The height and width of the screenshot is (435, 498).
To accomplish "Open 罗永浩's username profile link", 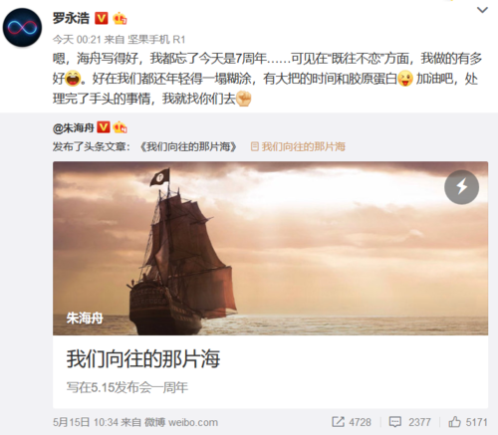I will 71,18.
